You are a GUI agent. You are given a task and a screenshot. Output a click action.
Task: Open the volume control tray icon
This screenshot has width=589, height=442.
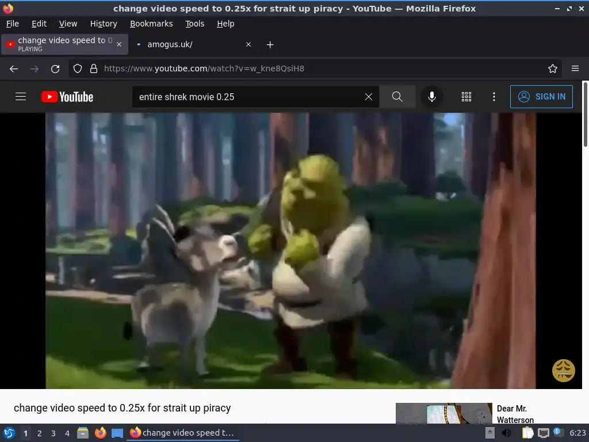pos(507,433)
